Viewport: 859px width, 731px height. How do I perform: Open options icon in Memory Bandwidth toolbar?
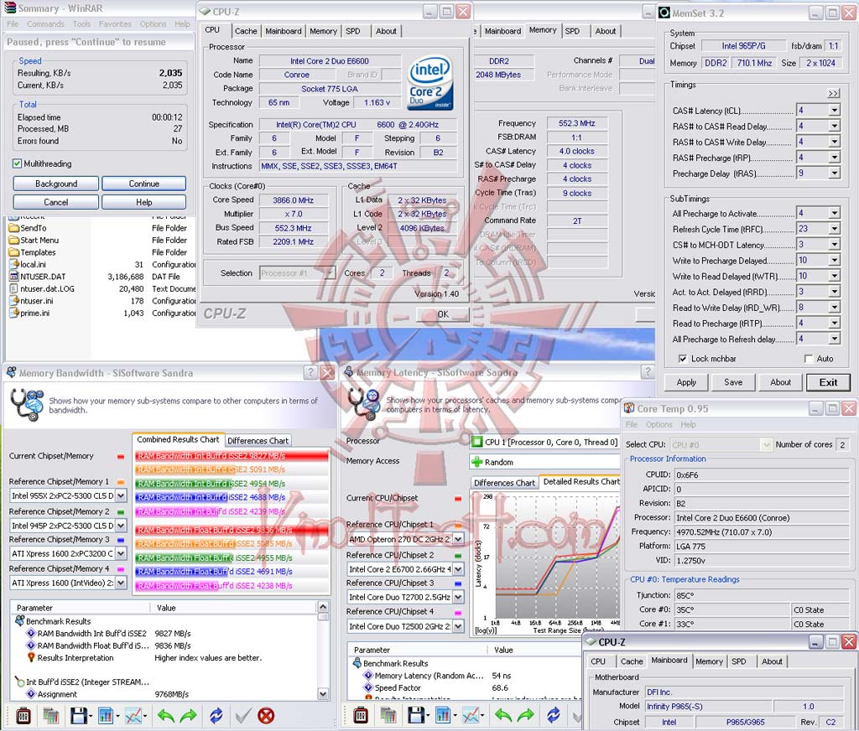(23, 715)
